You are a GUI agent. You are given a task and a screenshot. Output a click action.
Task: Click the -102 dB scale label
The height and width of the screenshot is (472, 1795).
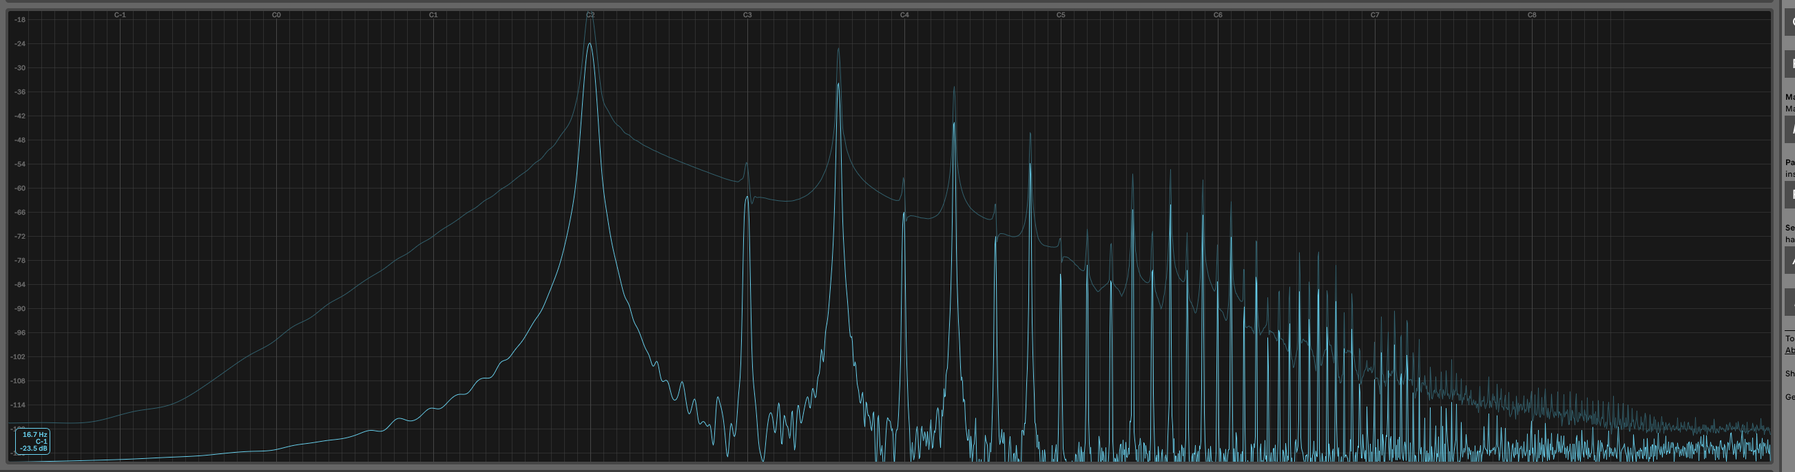click(19, 357)
